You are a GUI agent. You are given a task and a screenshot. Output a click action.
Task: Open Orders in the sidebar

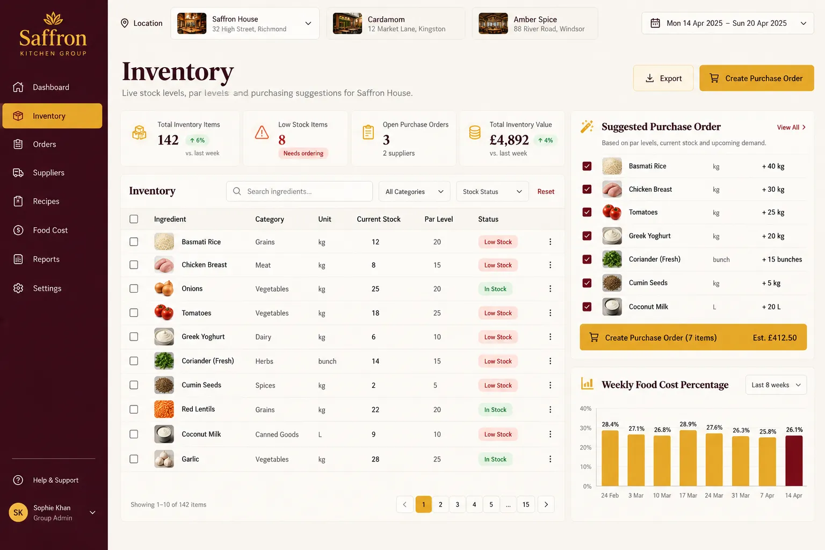click(x=52, y=144)
